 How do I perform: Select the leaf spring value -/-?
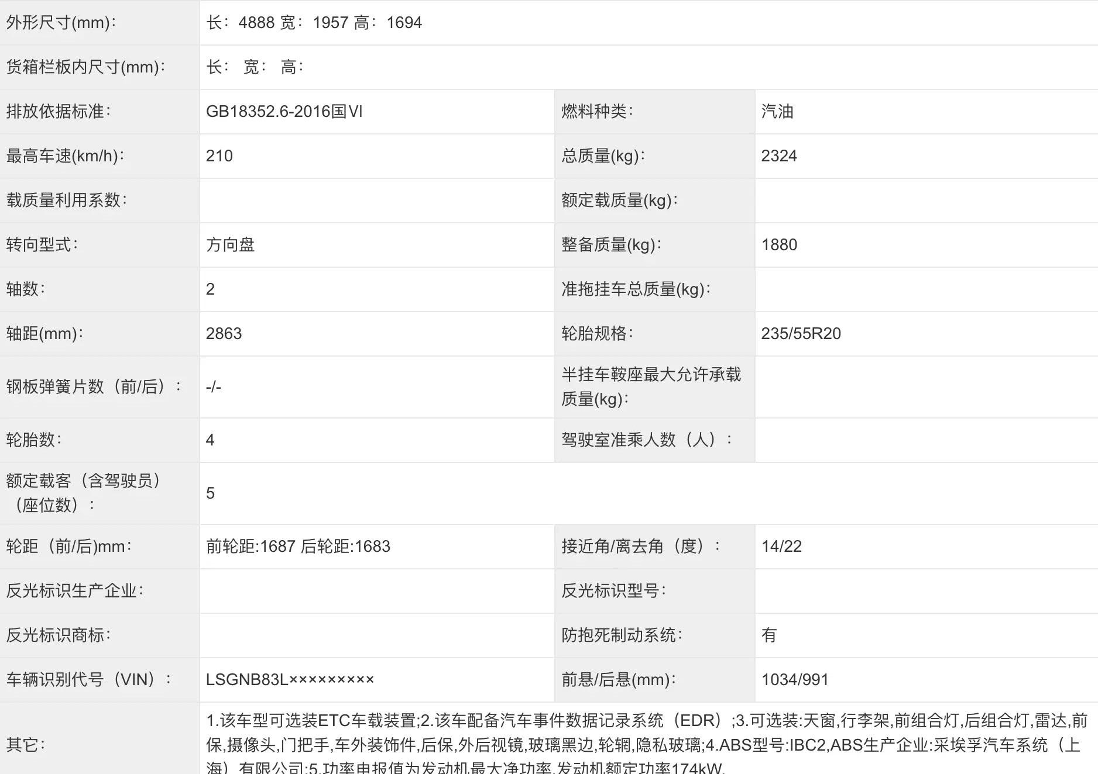click(214, 387)
